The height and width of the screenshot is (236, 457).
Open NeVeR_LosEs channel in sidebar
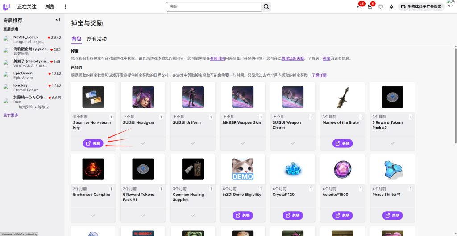pos(32,39)
